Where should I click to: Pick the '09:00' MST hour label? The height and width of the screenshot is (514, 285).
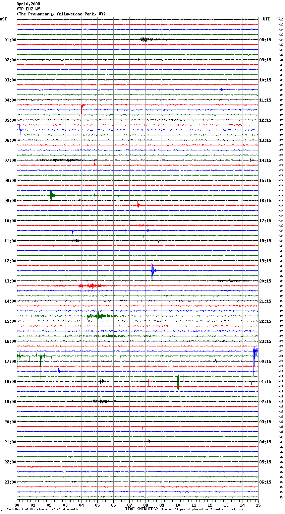pos(10,201)
